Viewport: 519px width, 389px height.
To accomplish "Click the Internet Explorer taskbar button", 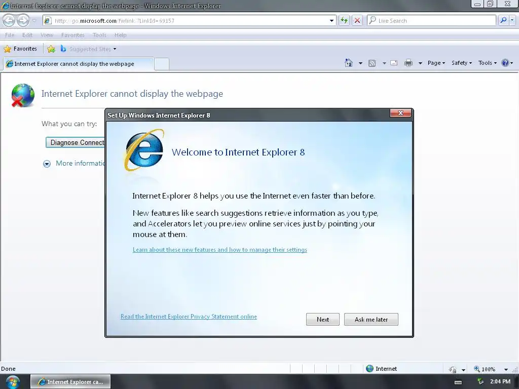I will [x=70, y=382].
